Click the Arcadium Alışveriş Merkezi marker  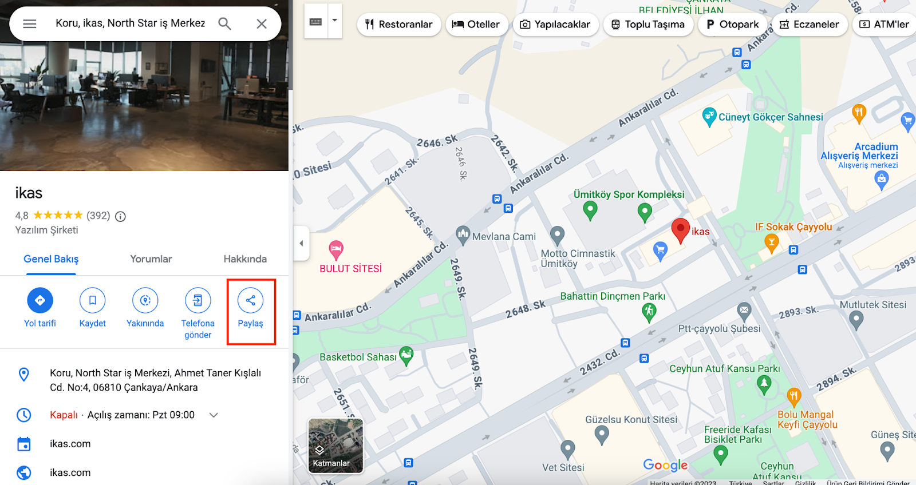tap(882, 180)
